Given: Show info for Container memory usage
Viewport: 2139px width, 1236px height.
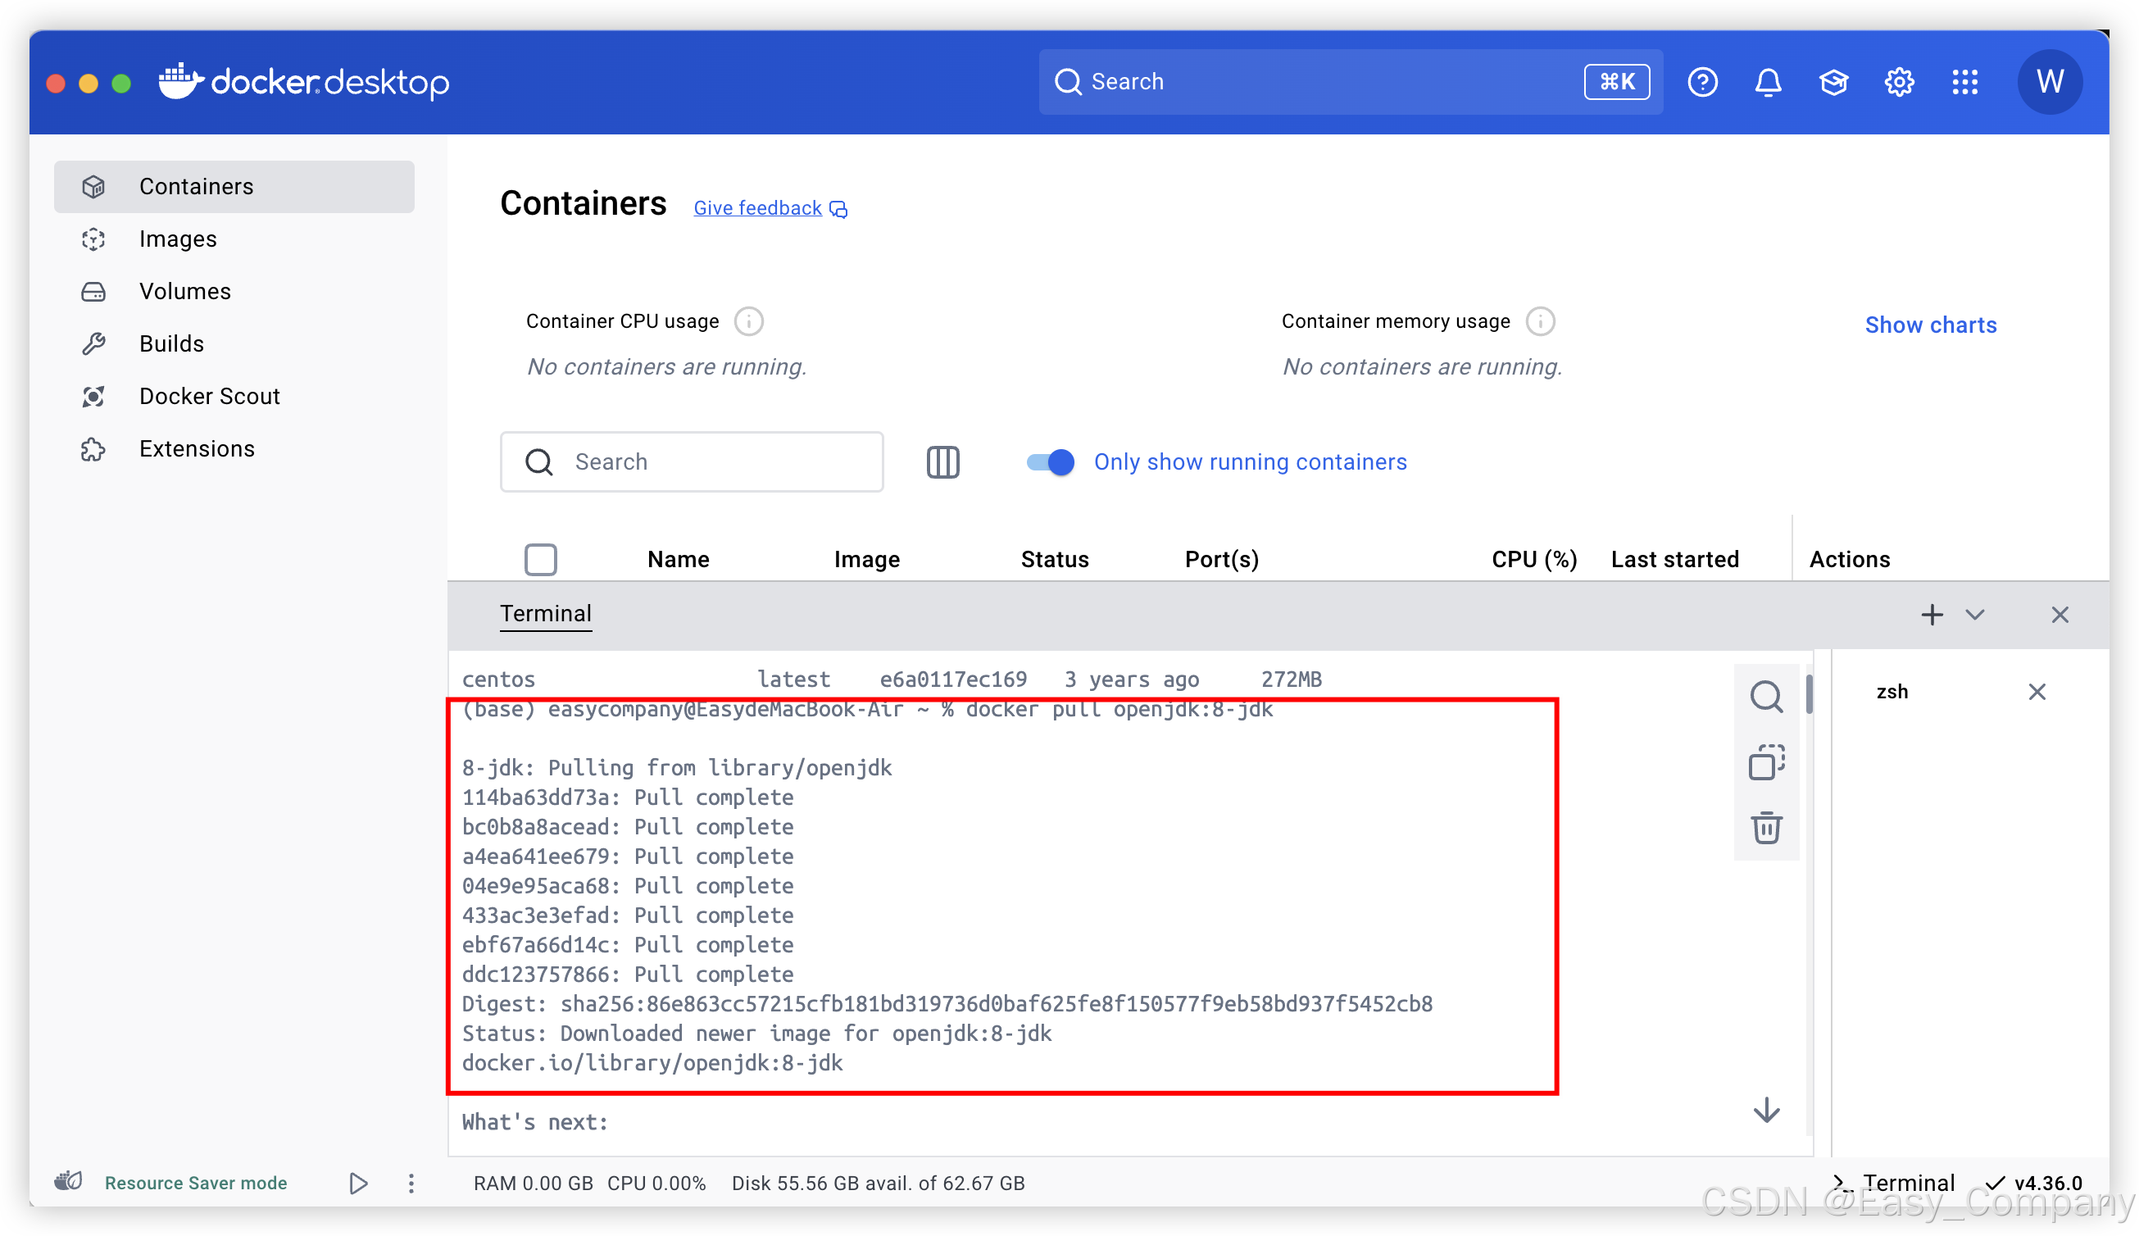Looking at the screenshot, I should (1540, 322).
